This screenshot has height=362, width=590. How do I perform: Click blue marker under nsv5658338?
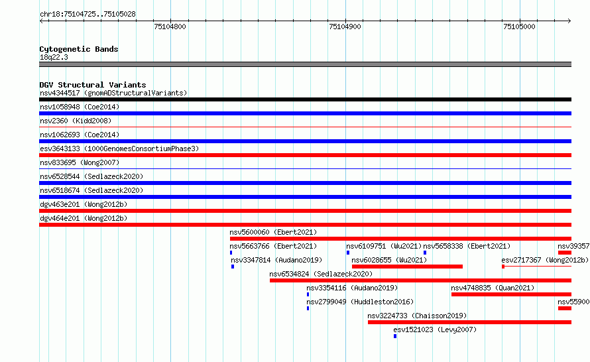pyautogui.click(x=425, y=253)
